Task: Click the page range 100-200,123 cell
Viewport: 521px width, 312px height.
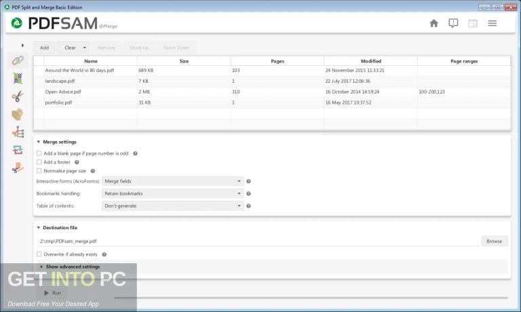Action: click(464, 92)
